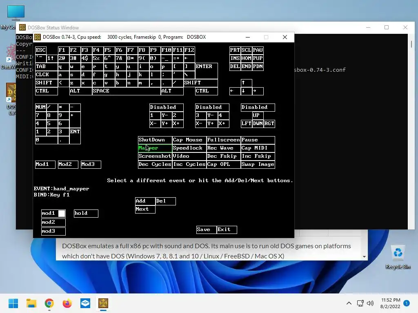
Task: Select the NUM lock keypad key
Action: (x=41, y=107)
